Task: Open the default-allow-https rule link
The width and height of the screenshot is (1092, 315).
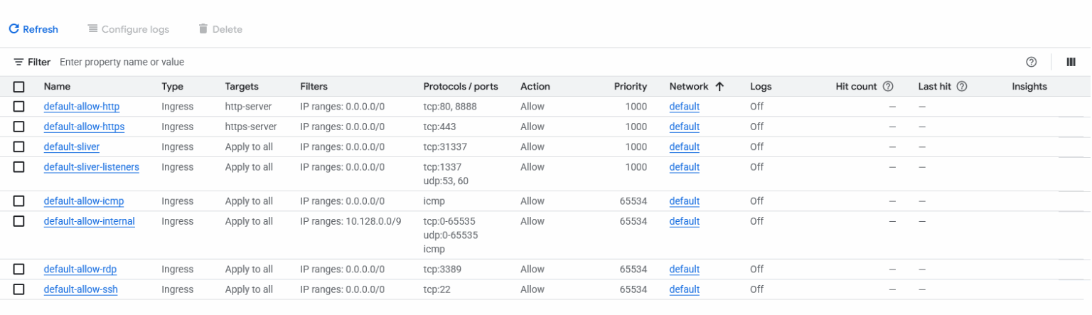Action: pos(84,127)
